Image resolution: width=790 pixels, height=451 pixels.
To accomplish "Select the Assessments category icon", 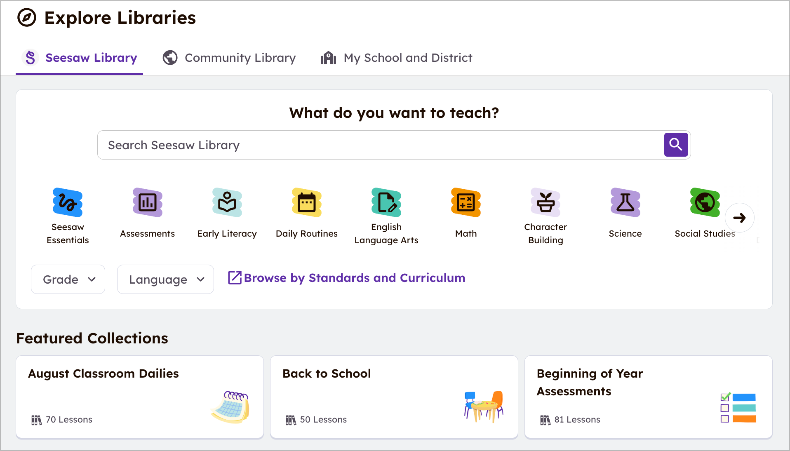I will click(147, 202).
